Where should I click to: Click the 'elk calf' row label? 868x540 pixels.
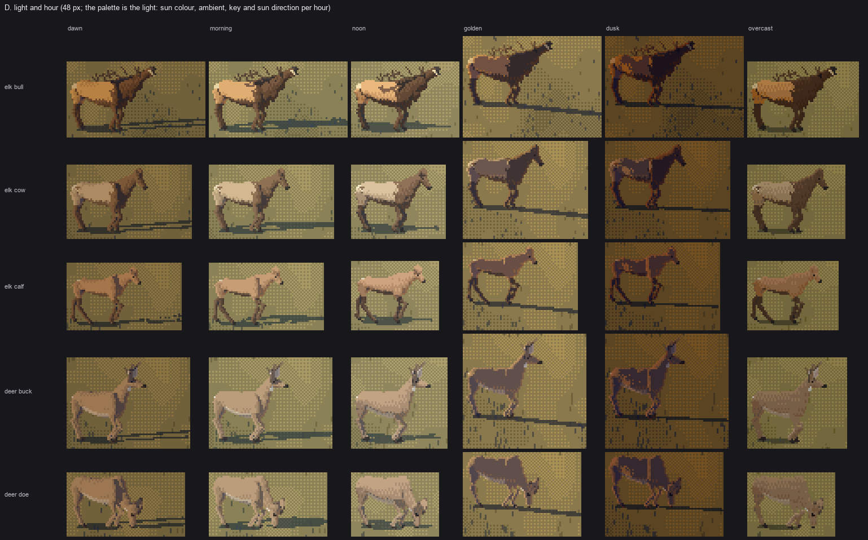tap(14, 286)
